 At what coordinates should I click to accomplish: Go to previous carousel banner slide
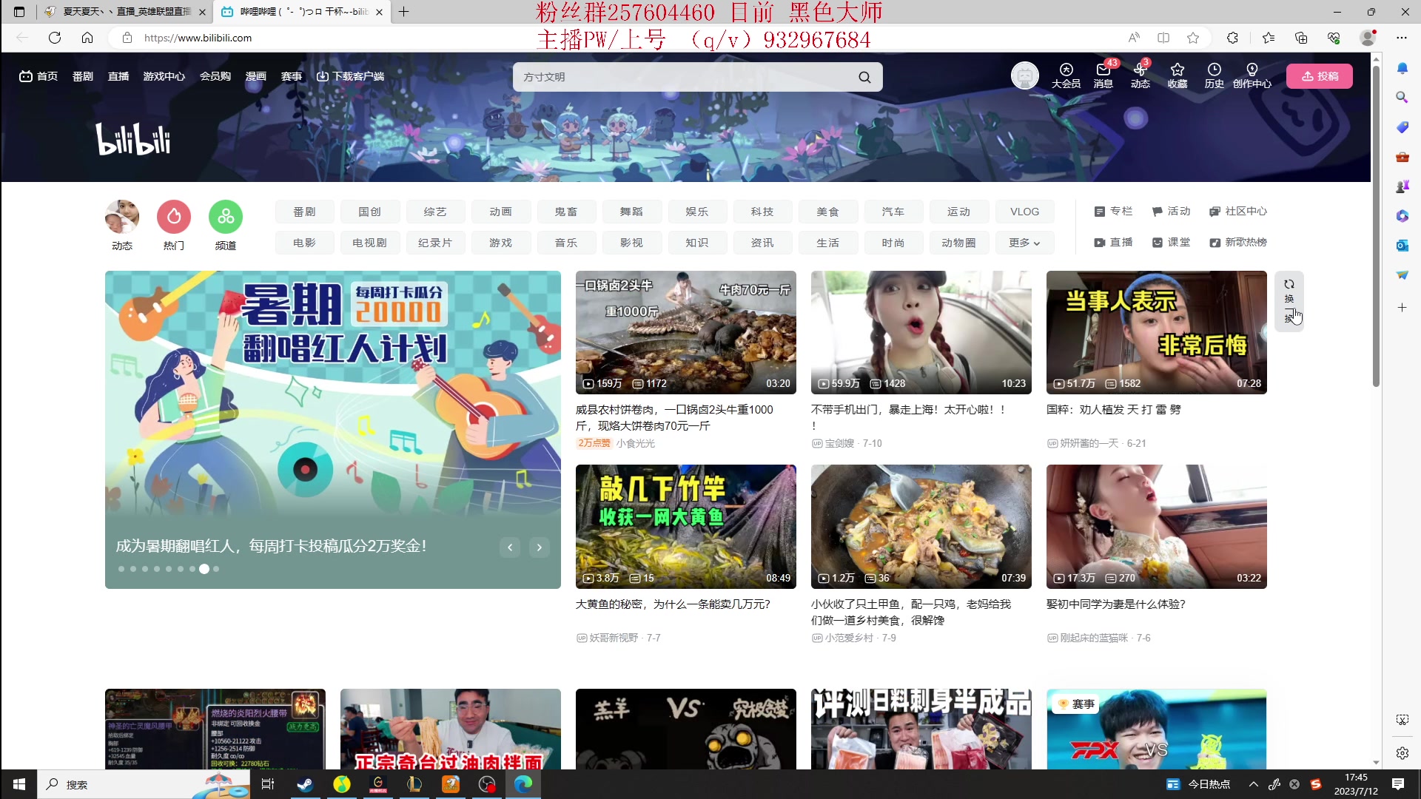510,547
